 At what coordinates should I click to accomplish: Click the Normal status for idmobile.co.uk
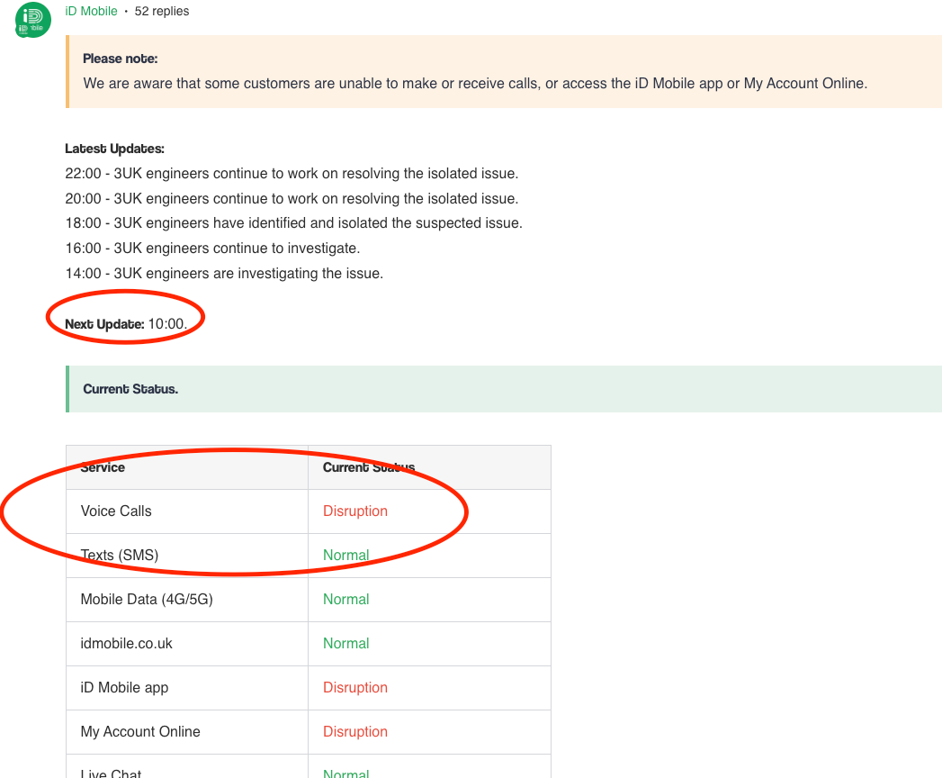[346, 643]
